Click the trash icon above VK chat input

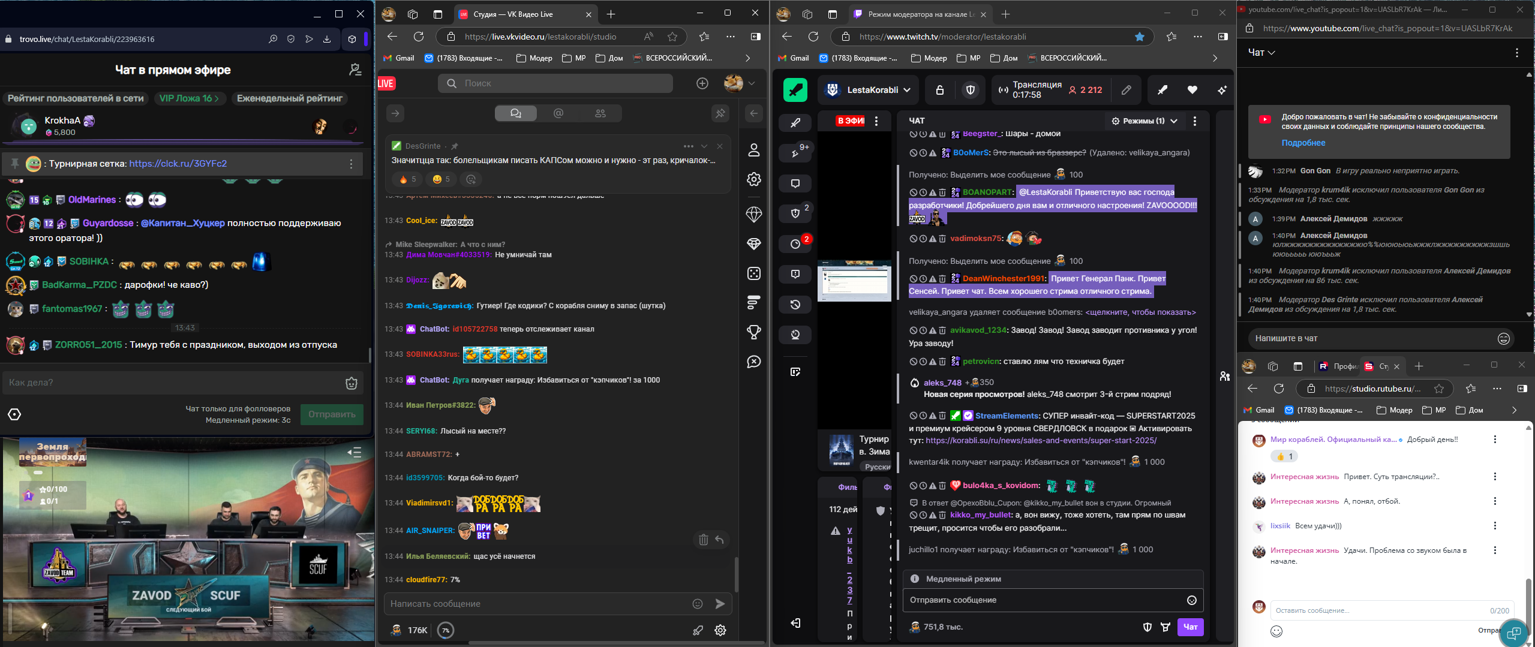703,540
